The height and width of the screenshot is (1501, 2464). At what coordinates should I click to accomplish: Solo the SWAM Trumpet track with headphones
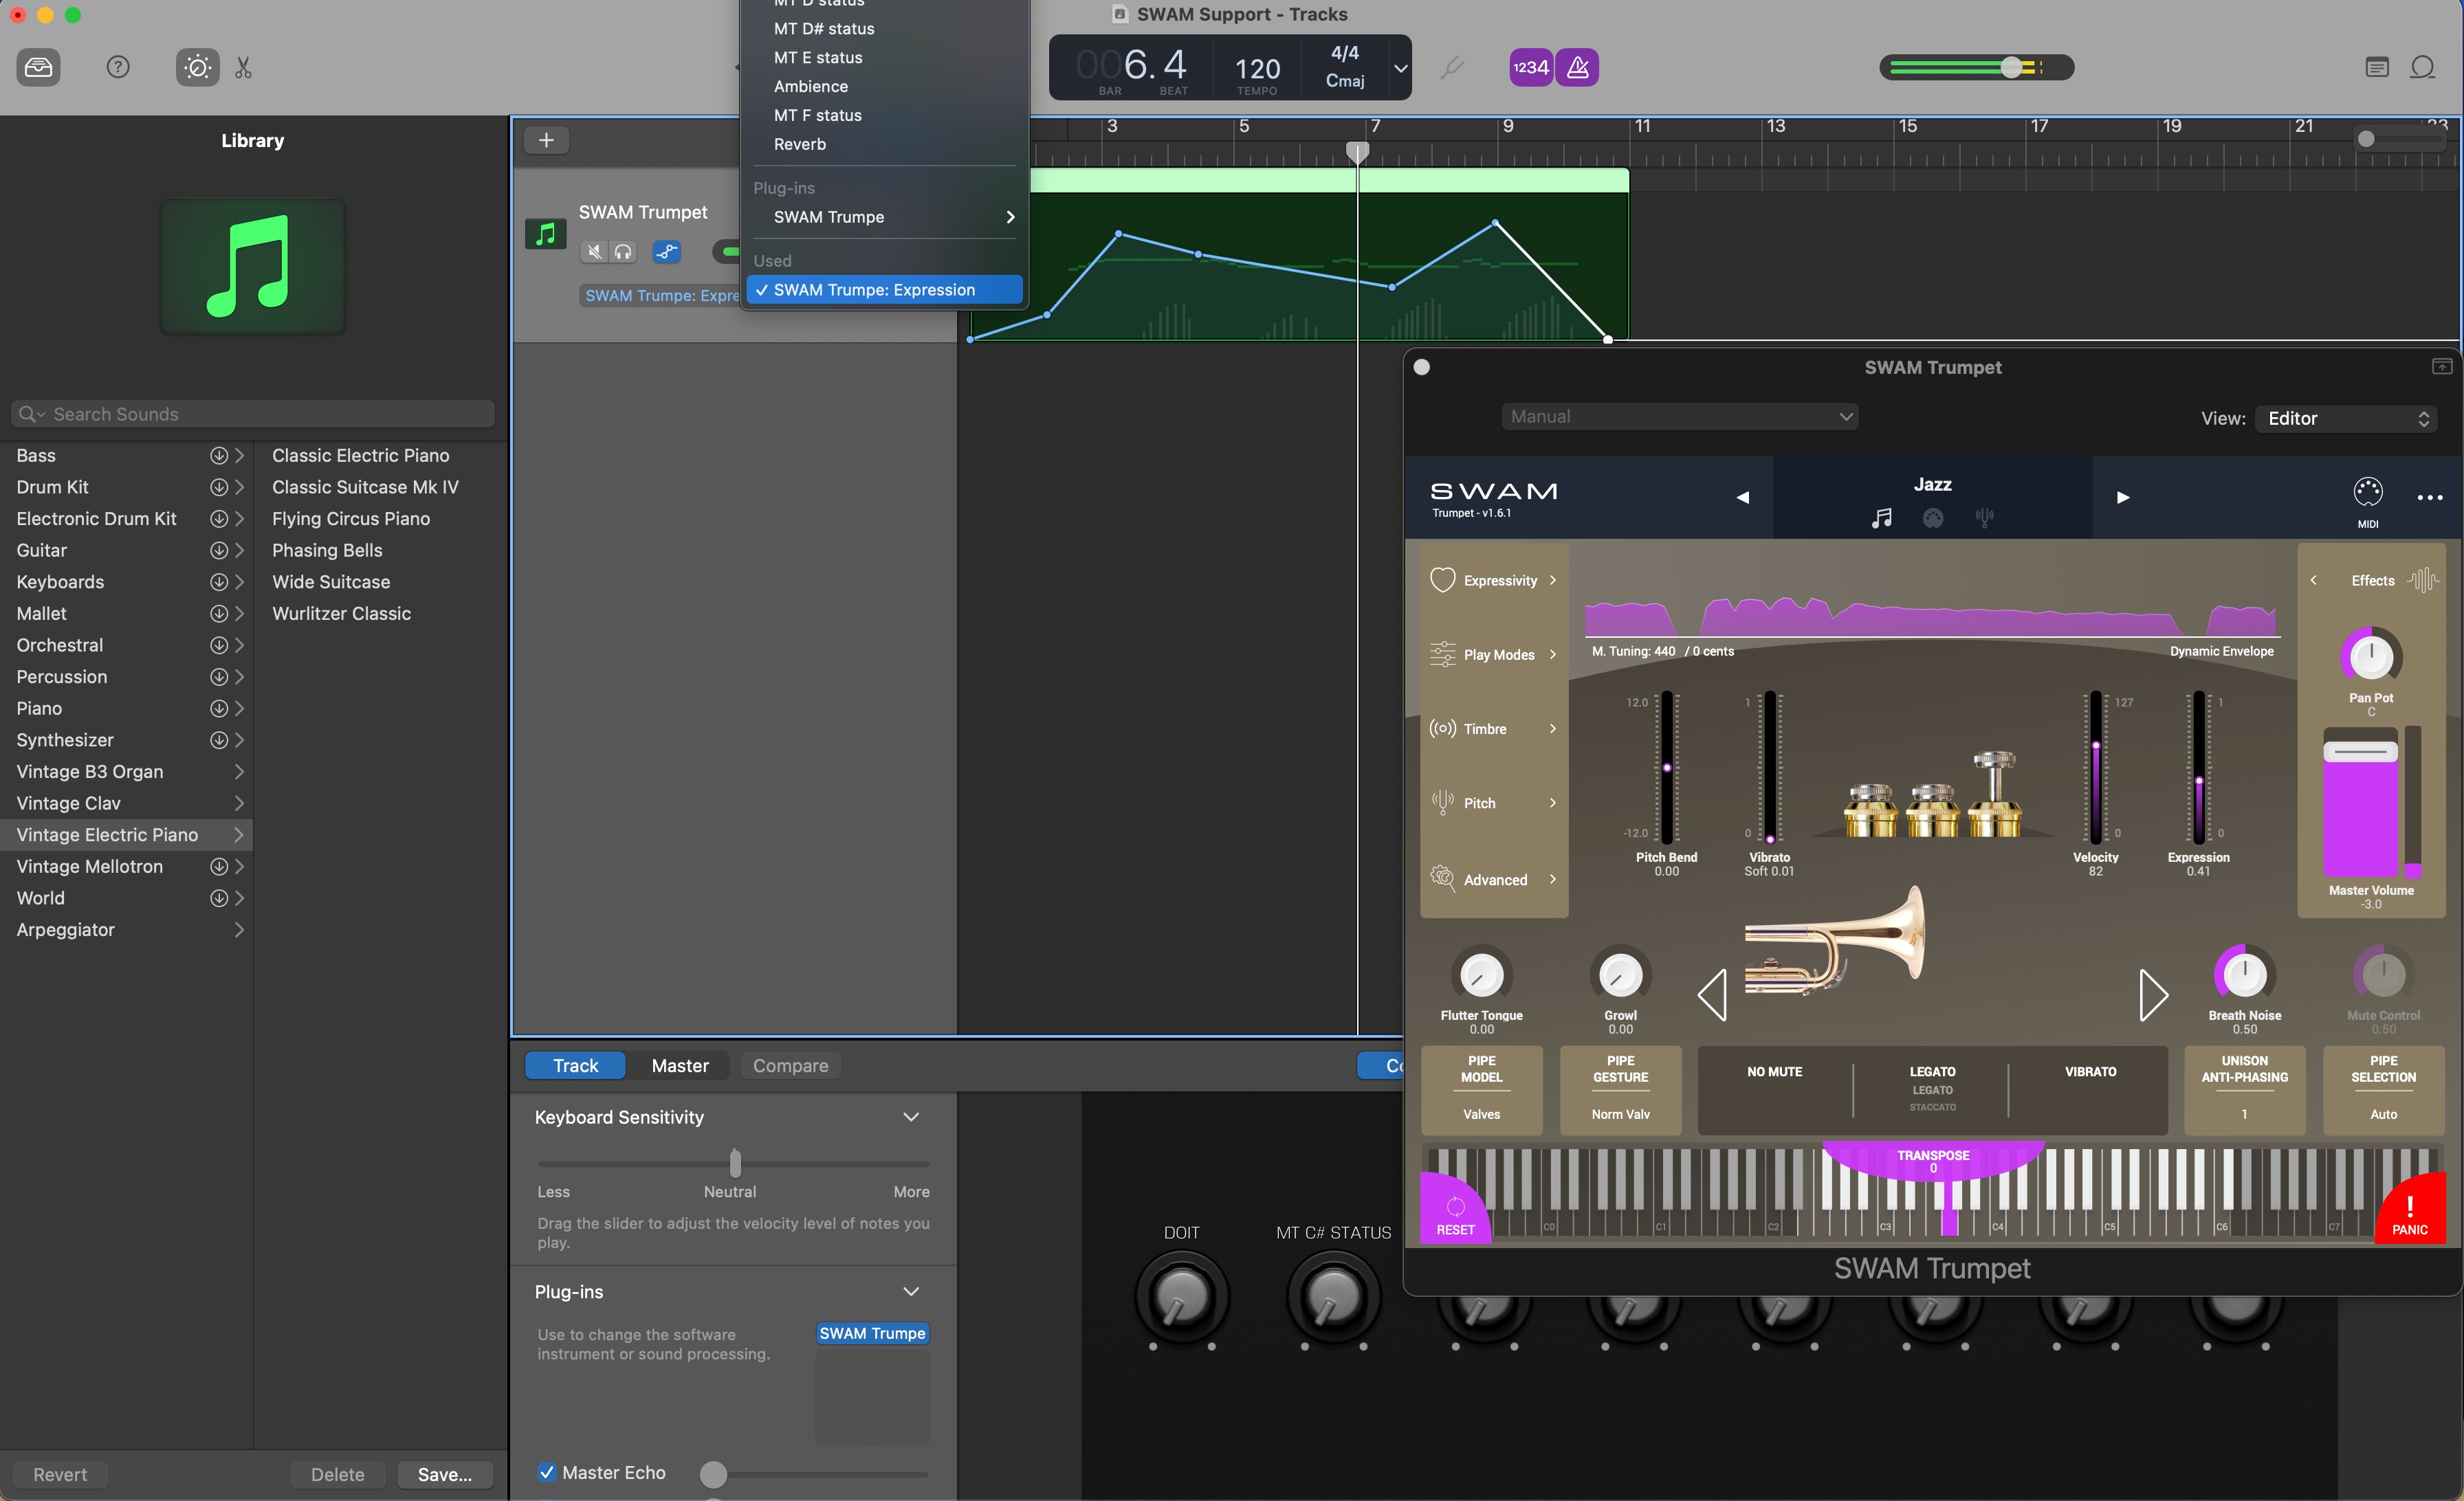click(623, 252)
